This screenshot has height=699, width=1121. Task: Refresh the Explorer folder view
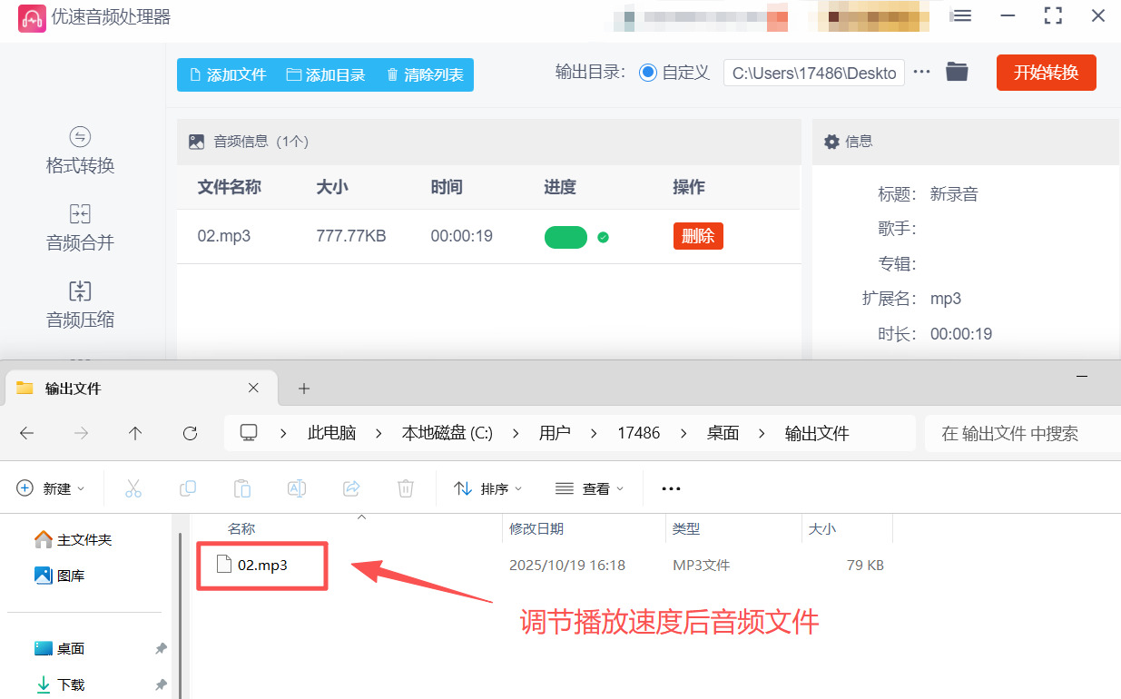[x=190, y=433]
